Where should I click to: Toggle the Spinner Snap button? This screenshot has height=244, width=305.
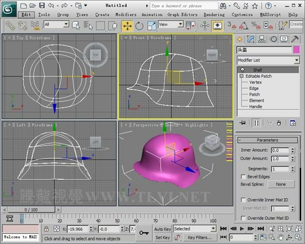(x=268, y=26)
